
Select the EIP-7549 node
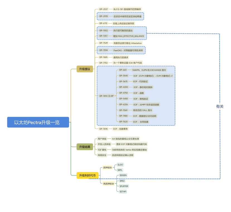[x=104, y=43]
